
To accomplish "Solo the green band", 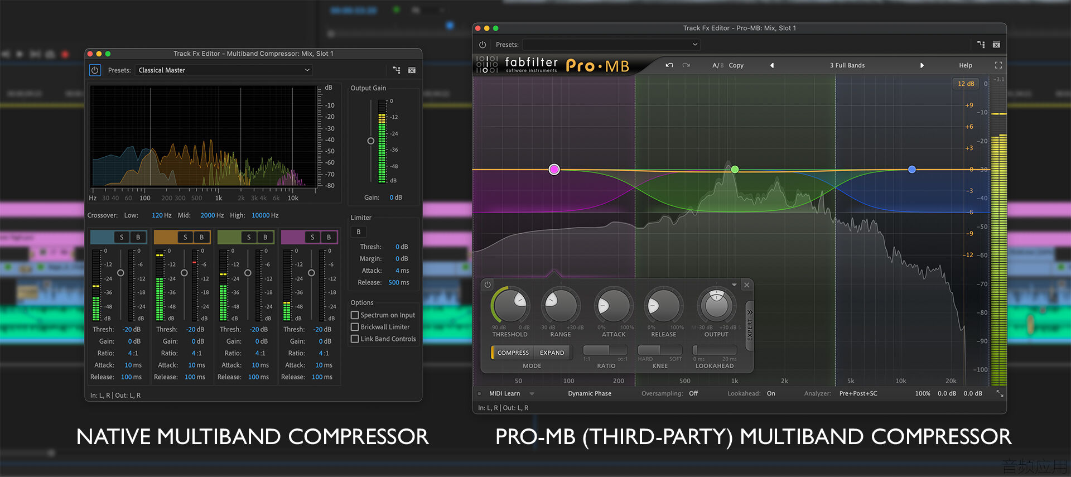I will pos(249,237).
